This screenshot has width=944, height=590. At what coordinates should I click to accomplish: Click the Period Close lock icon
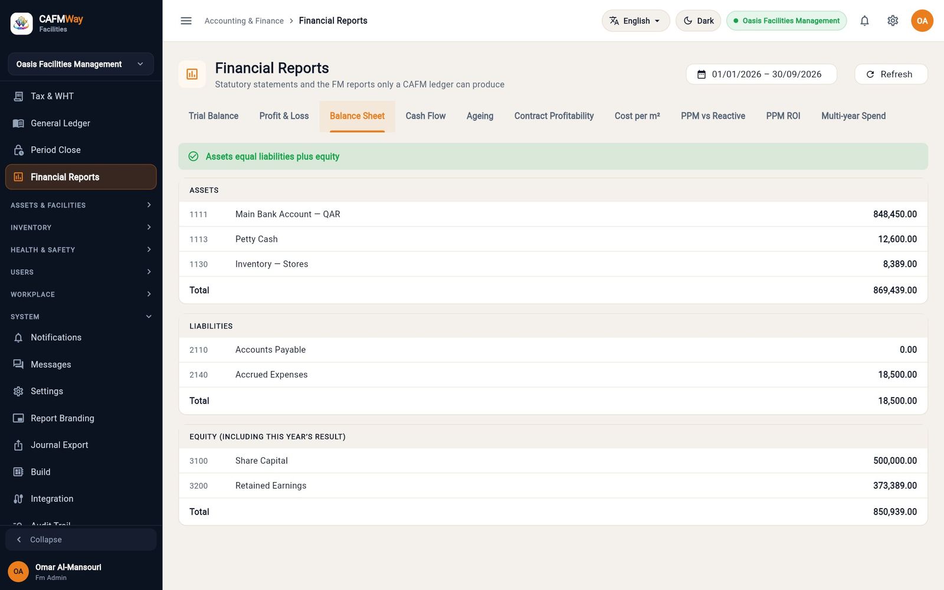click(18, 150)
